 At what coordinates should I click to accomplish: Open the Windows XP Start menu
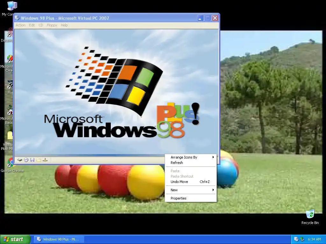[15, 239]
